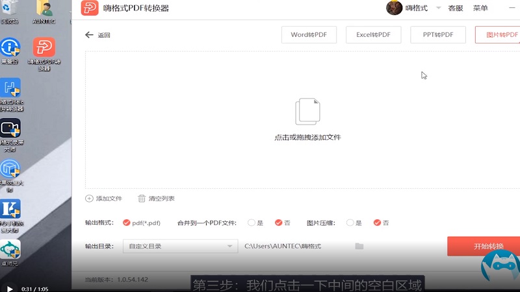Image resolution: width=520 pixels, height=292 pixels.
Task: Click the back arrow icon labeled 返回
Action: [90, 35]
